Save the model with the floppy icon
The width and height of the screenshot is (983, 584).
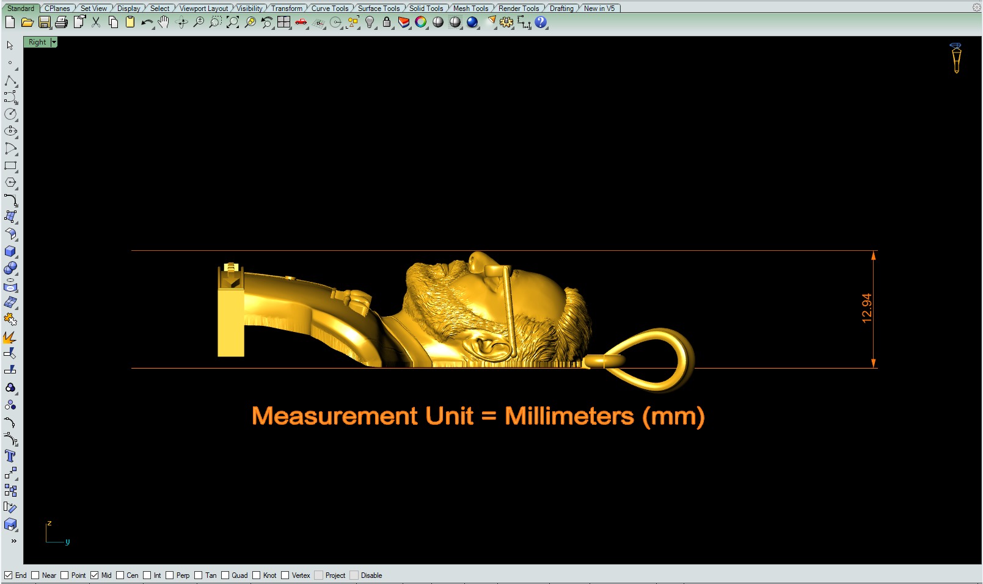coord(44,23)
